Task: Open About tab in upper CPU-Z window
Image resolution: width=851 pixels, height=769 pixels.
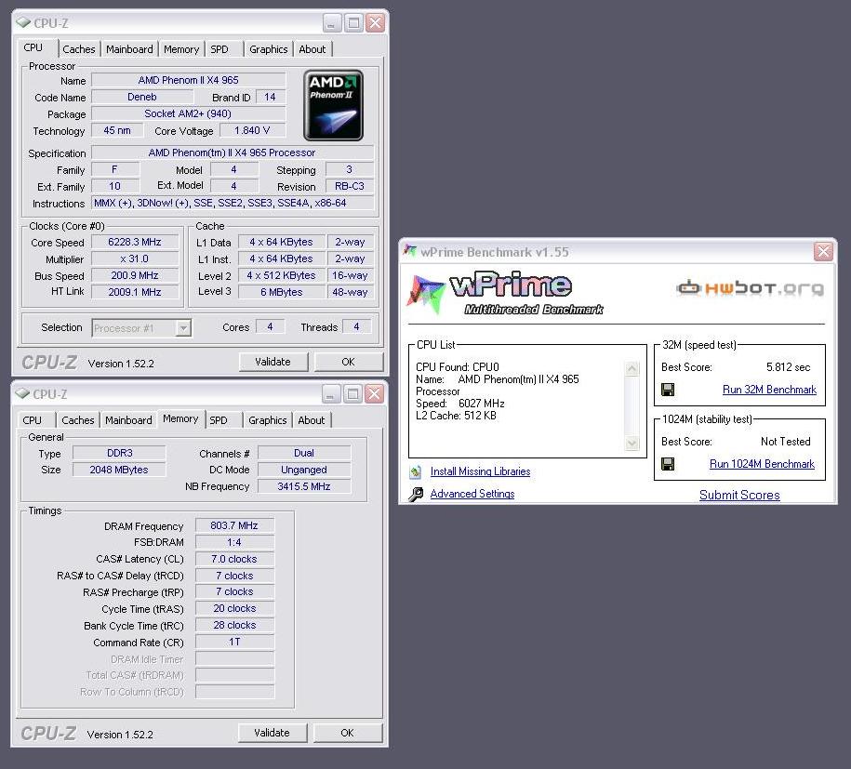Action: (312, 49)
